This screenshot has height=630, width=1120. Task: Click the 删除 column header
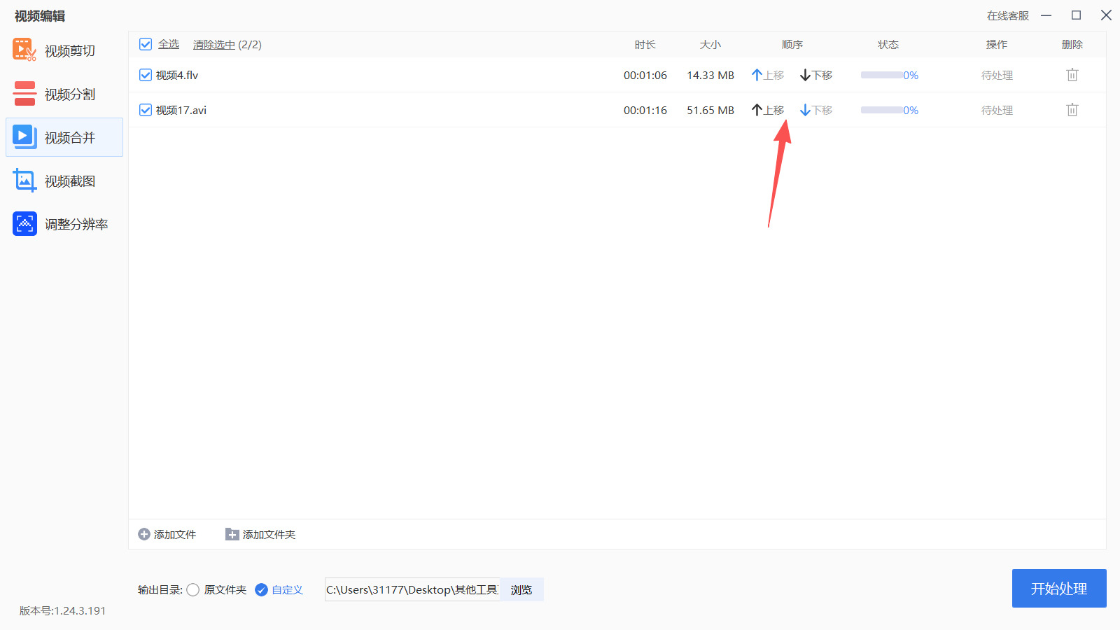[x=1072, y=45]
